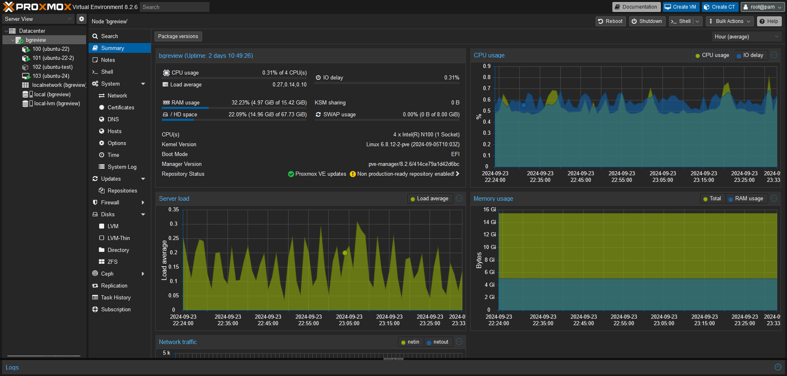Open Repositories page

click(x=120, y=190)
